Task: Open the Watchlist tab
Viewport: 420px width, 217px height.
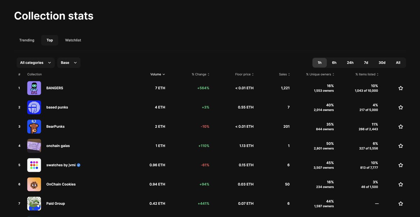Action: 73,40
